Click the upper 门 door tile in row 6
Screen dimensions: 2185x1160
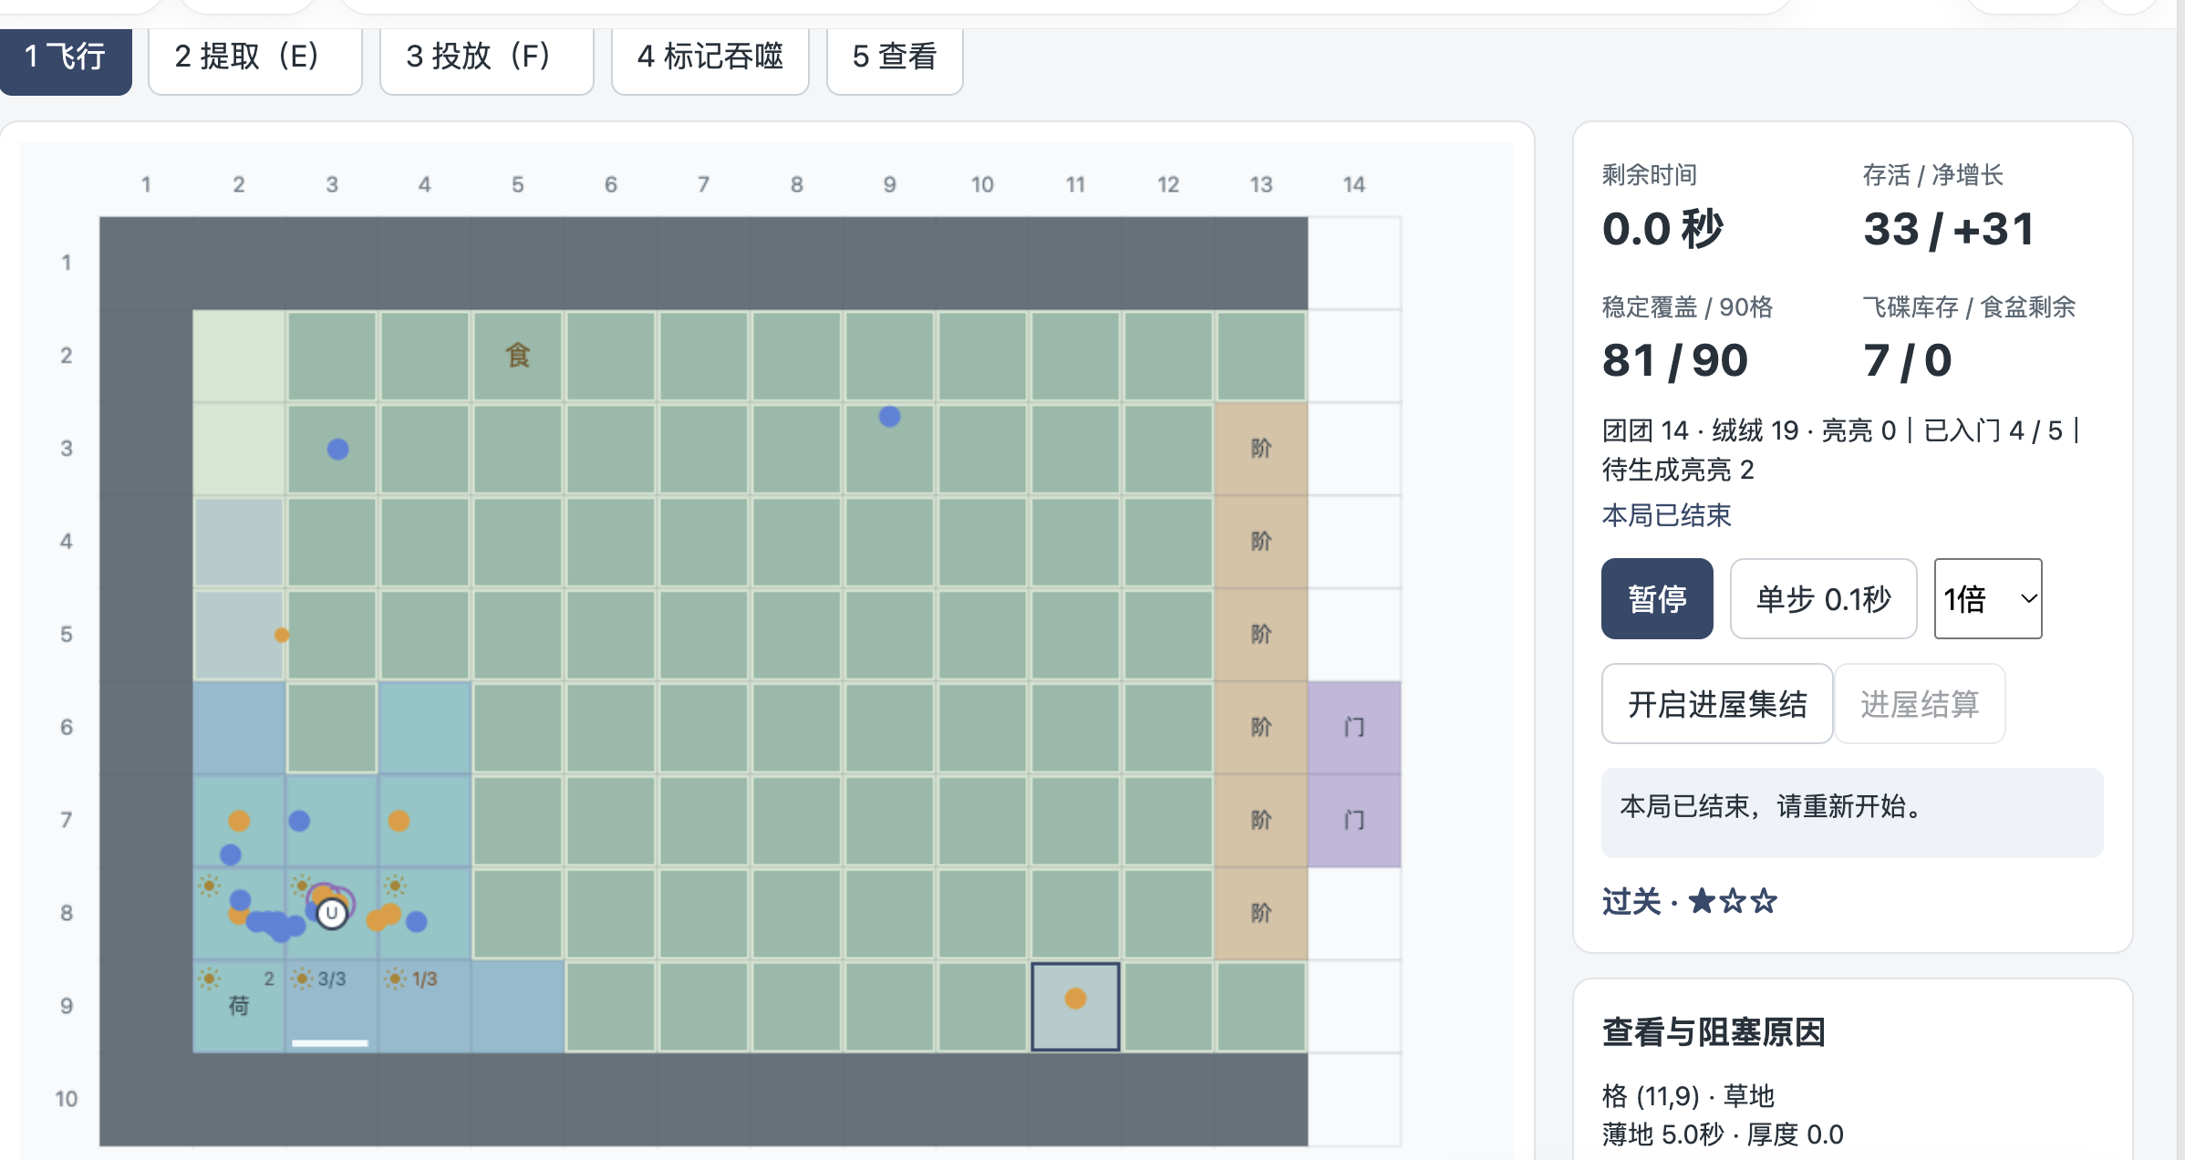(x=1354, y=727)
